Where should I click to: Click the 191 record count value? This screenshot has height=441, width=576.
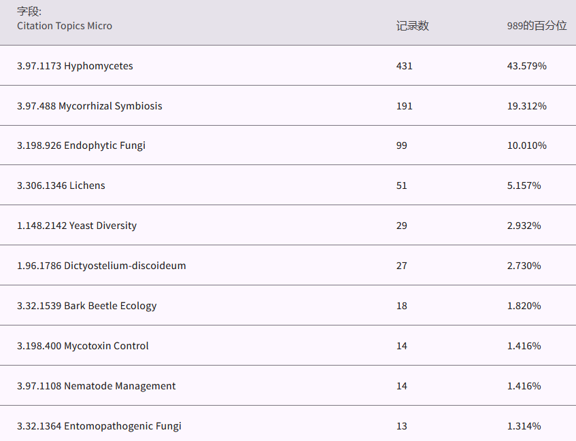(x=404, y=106)
